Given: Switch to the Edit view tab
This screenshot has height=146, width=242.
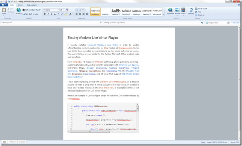Looking at the screenshot, I should 5,141.
